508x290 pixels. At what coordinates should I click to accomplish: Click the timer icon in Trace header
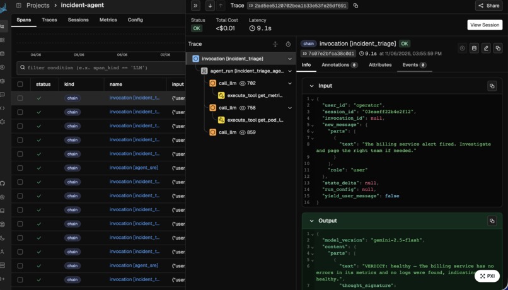[x=288, y=44]
